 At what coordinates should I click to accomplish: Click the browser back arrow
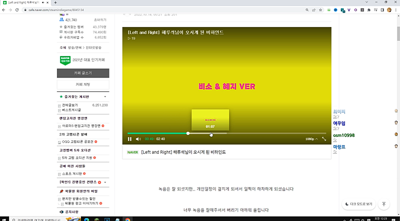click(3, 10)
